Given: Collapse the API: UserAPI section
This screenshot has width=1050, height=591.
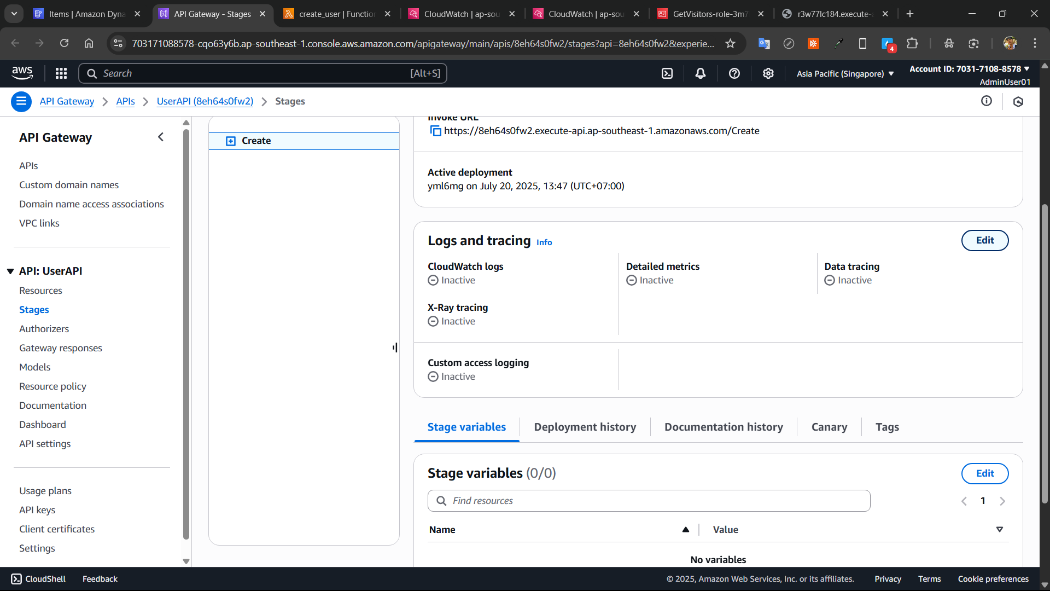Looking at the screenshot, I should (10, 271).
